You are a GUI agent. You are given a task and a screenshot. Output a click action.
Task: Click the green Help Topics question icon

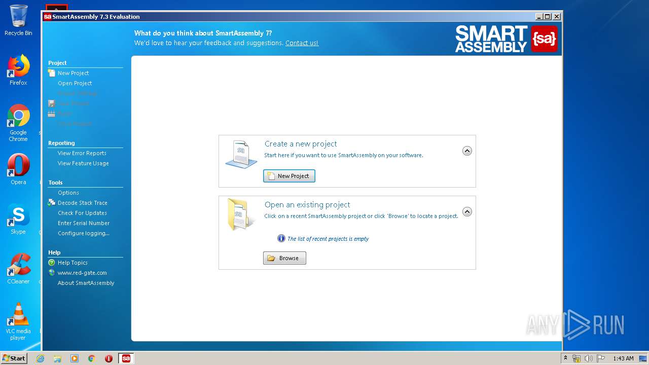[51, 263]
